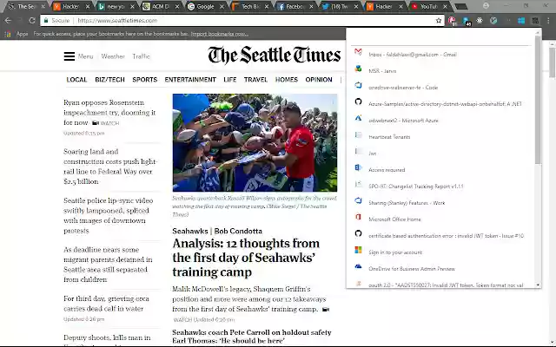Select the Sign in to your account entry

pos(440,252)
